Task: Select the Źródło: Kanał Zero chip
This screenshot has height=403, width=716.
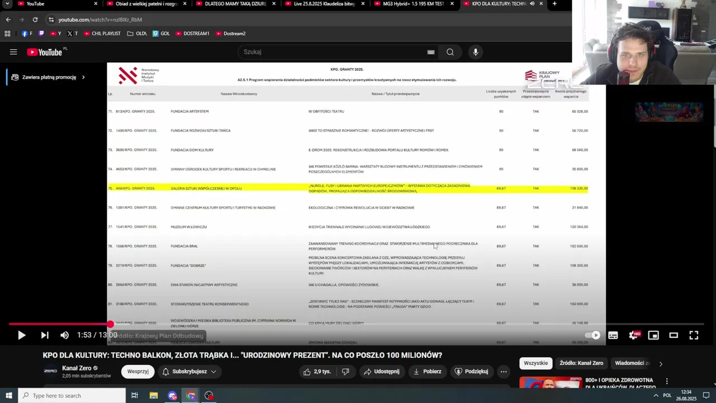Action: click(x=582, y=363)
